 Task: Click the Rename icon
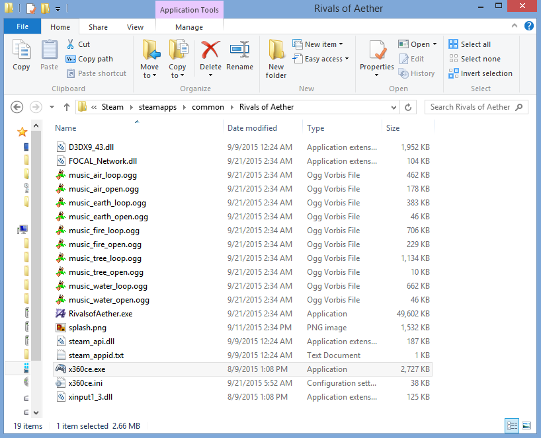click(x=239, y=50)
